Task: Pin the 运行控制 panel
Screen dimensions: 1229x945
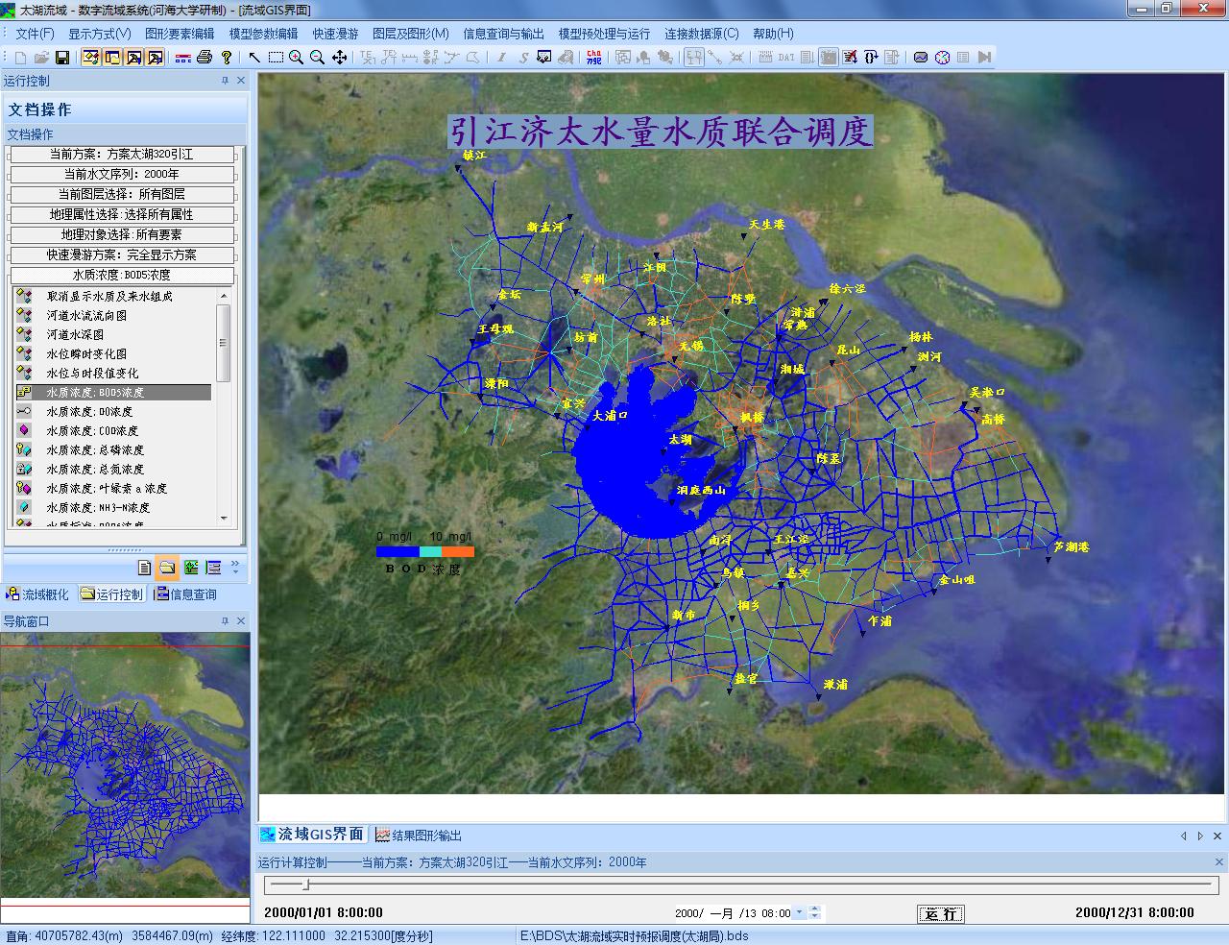Action: [225, 81]
